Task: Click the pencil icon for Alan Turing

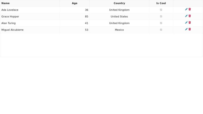Action: (186, 23)
